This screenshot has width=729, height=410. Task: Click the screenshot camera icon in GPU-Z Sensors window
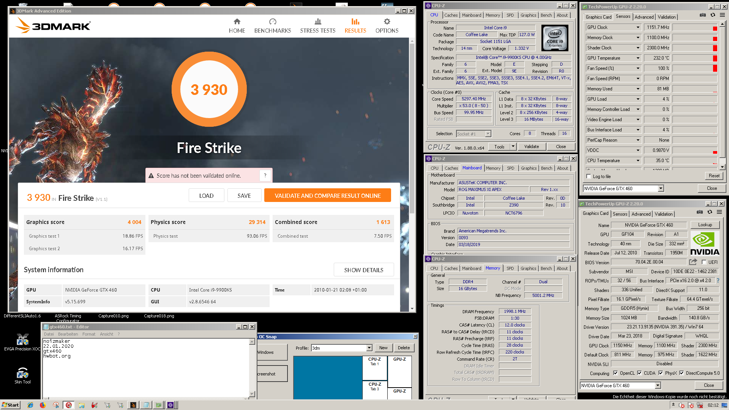tap(703, 15)
